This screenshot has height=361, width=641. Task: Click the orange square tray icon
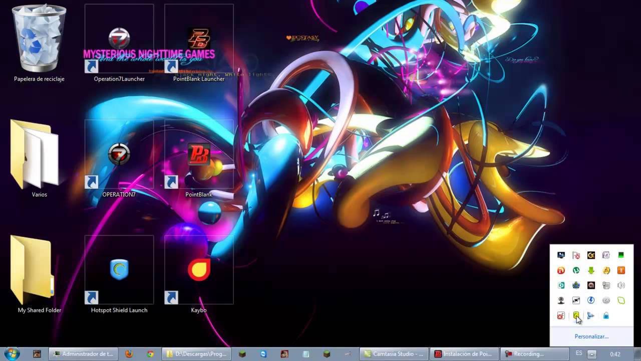621,270
